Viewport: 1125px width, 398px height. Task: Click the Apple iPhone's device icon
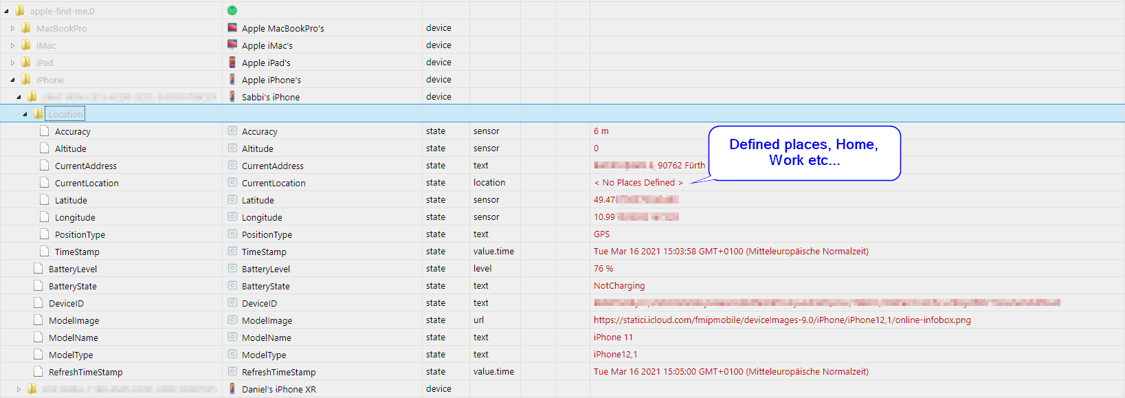(232, 79)
